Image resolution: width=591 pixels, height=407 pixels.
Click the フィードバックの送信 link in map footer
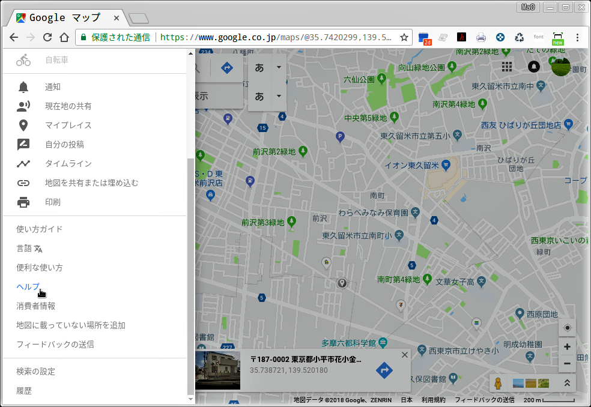click(484, 400)
